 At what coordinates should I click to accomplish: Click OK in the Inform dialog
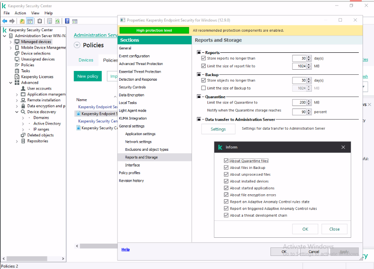(x=305, y=229)
